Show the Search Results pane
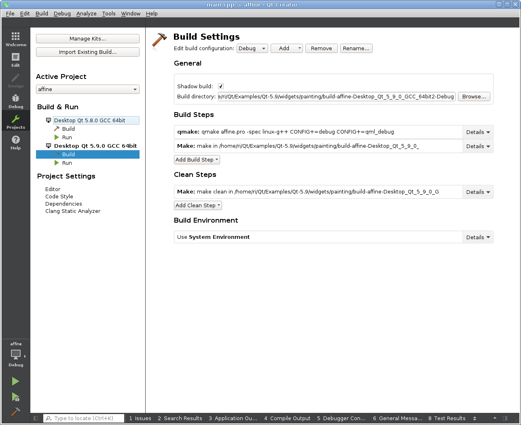Viewport: 521px width, 425px height. [180, 418]
